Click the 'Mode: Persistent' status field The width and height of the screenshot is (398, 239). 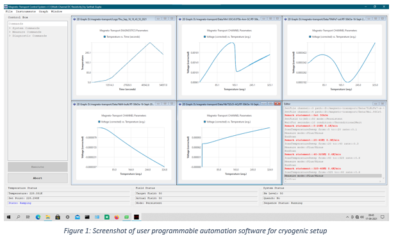pyautogui.click(x=197, y=203)
